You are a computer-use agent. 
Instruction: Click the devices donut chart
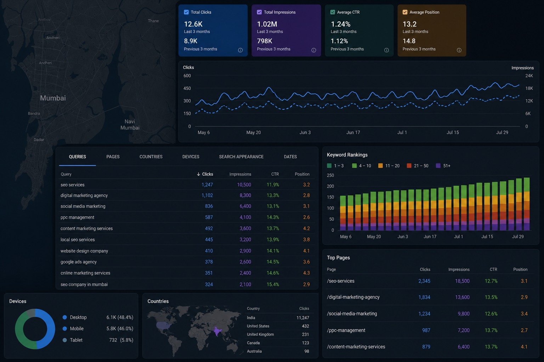(35, 329)
